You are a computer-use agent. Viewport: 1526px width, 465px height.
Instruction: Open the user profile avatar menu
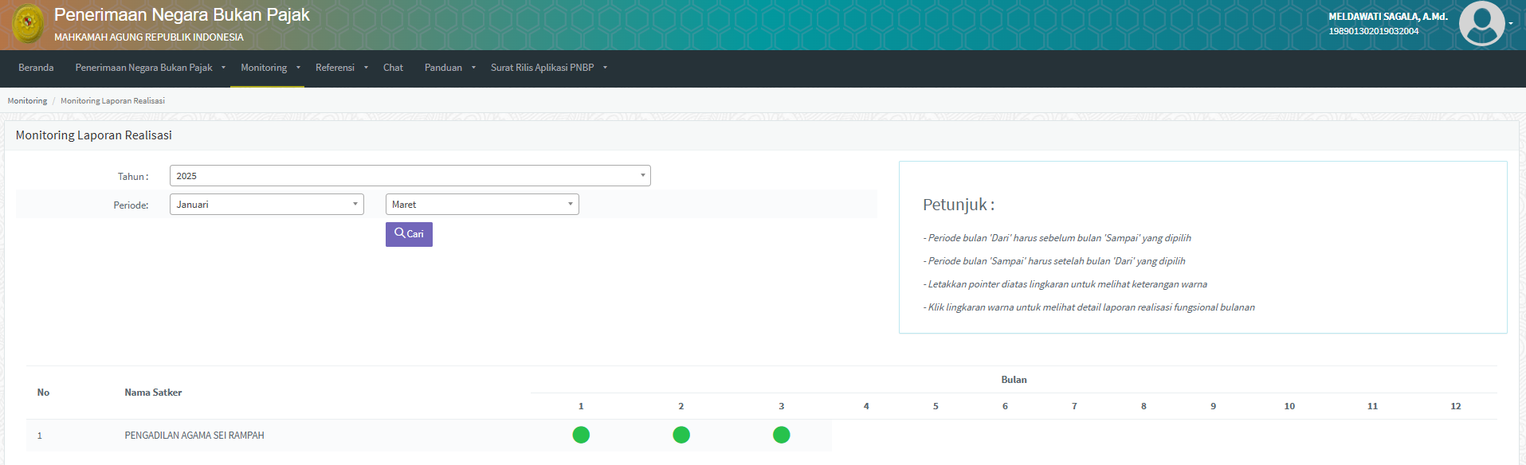1481,24
